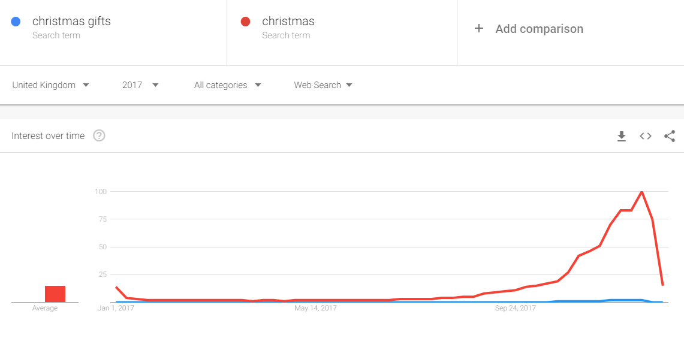
Task: Share the Interest over time chart
Action: [670, 136]
